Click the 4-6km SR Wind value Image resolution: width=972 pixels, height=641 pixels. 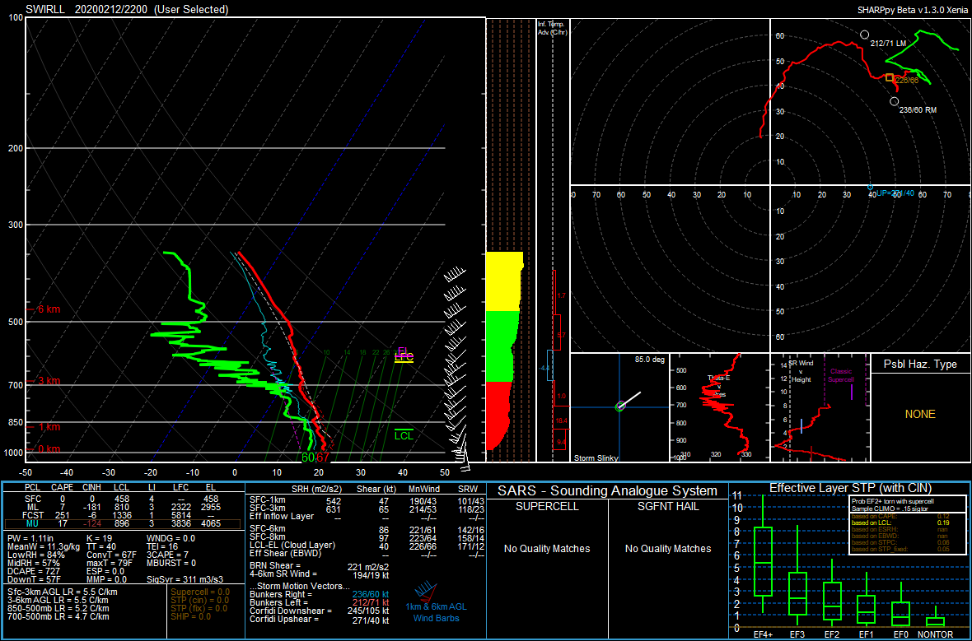(369, 575)
